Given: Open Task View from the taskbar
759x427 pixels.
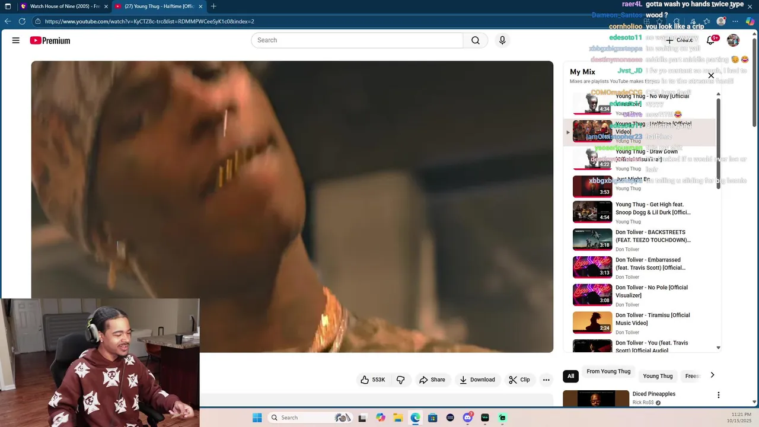Looking at the screenshot, I should 362,418.
